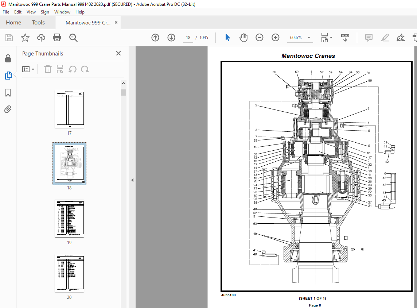Click the thumbnail scrollbar handle
Image resolution: width=417 pixels, height=308 pixels.
[124, 92]
